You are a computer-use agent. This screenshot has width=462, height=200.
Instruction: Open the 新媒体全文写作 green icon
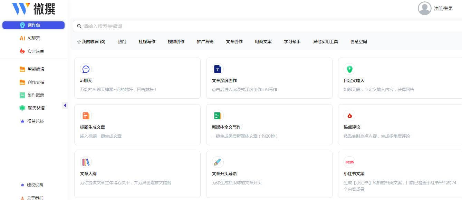pyautogui.click(x=218, y=116)
